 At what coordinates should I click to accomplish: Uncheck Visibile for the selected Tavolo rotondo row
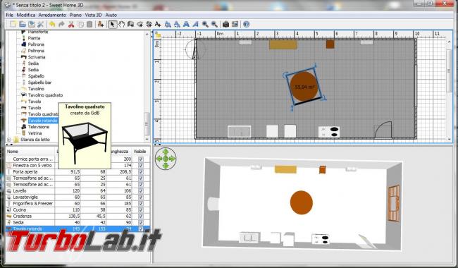click(141, 229)
